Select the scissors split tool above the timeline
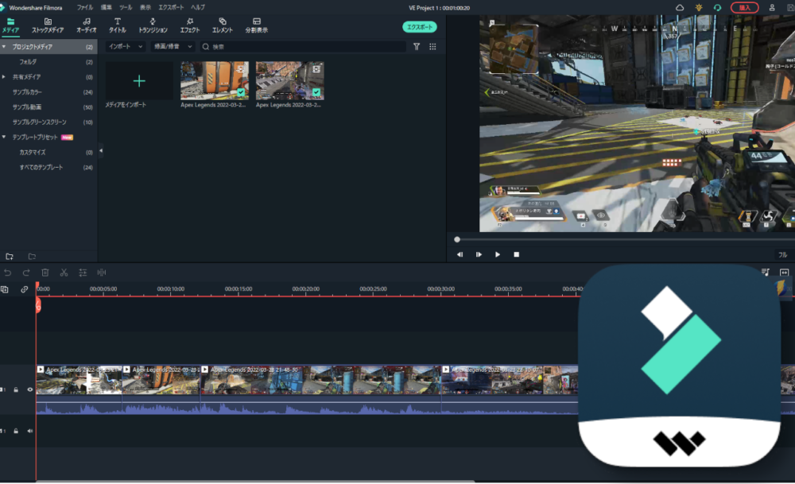This screenshot has height=484, width=795. click(x=64, y=273)
